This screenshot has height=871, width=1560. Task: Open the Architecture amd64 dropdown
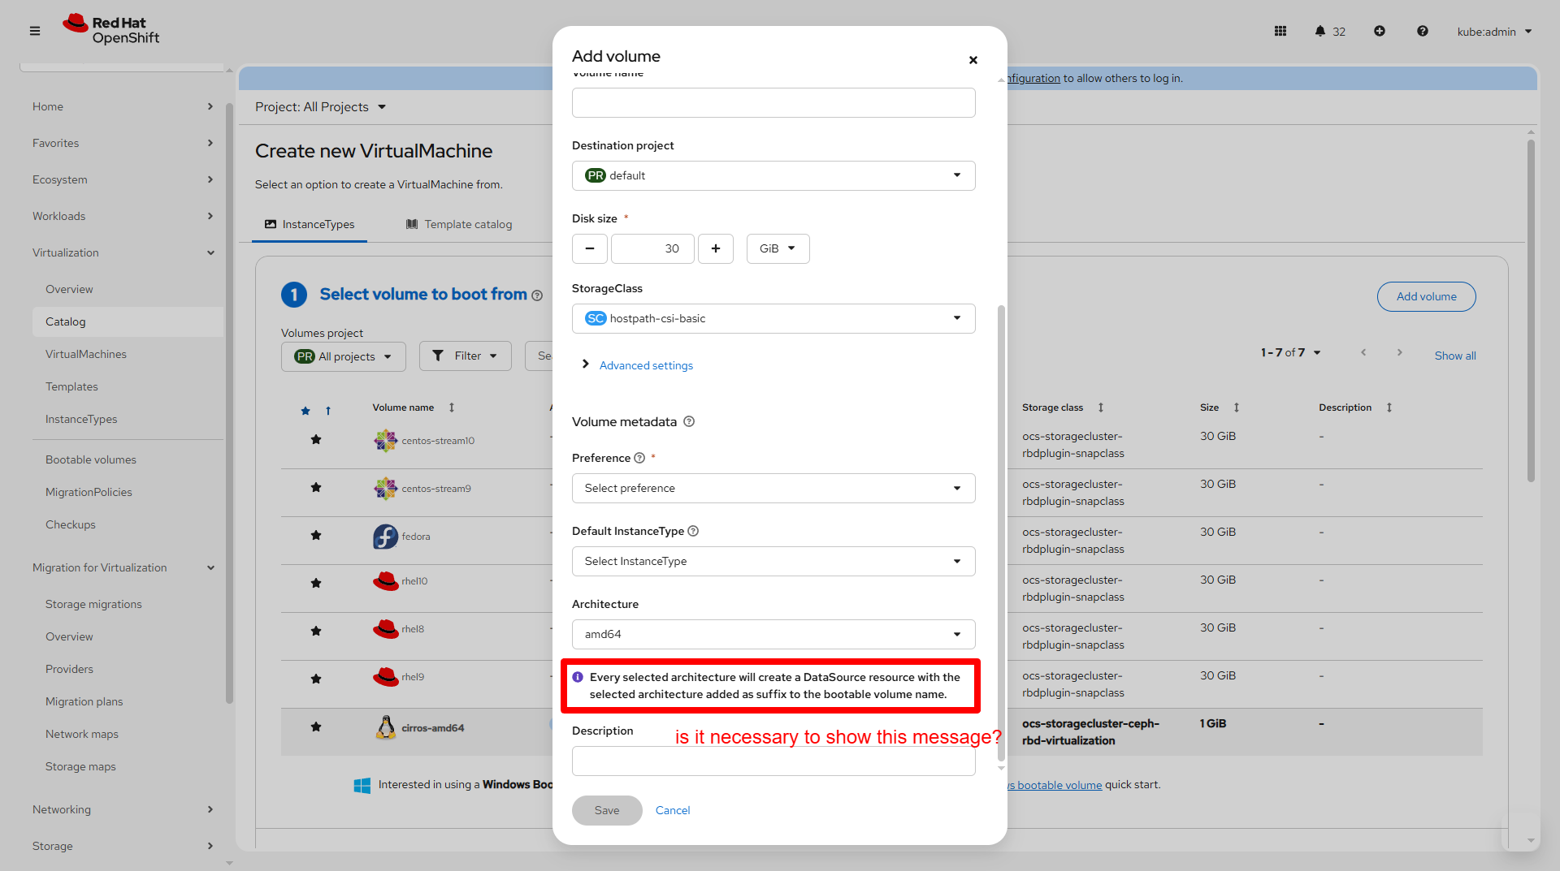(773, 635)
